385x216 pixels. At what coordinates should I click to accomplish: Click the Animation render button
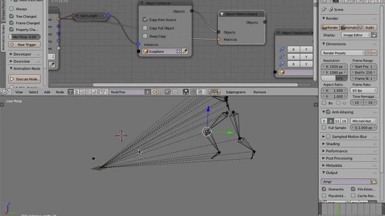(349, 28)
